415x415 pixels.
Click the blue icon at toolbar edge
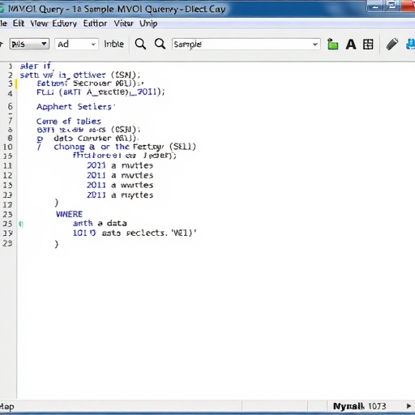[x=410, y=44]
